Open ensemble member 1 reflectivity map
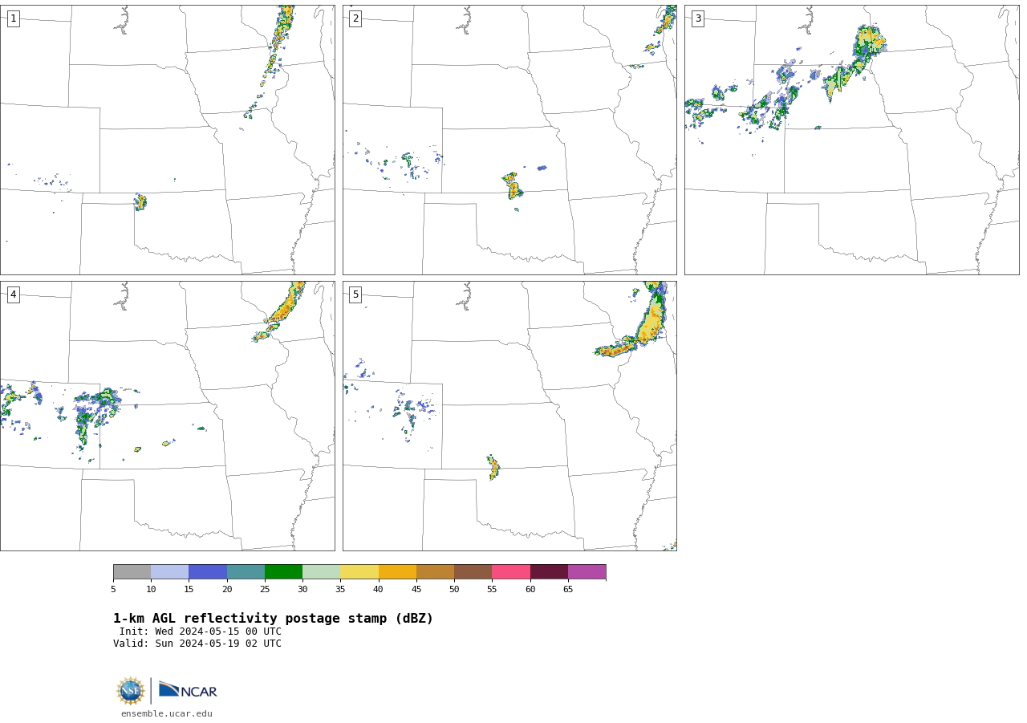The image size is (1027, 723). [168, 140]
